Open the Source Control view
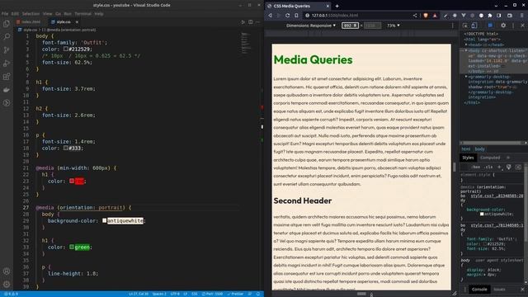The width and height of the screenshot is (528, 297). pos(7,49)
